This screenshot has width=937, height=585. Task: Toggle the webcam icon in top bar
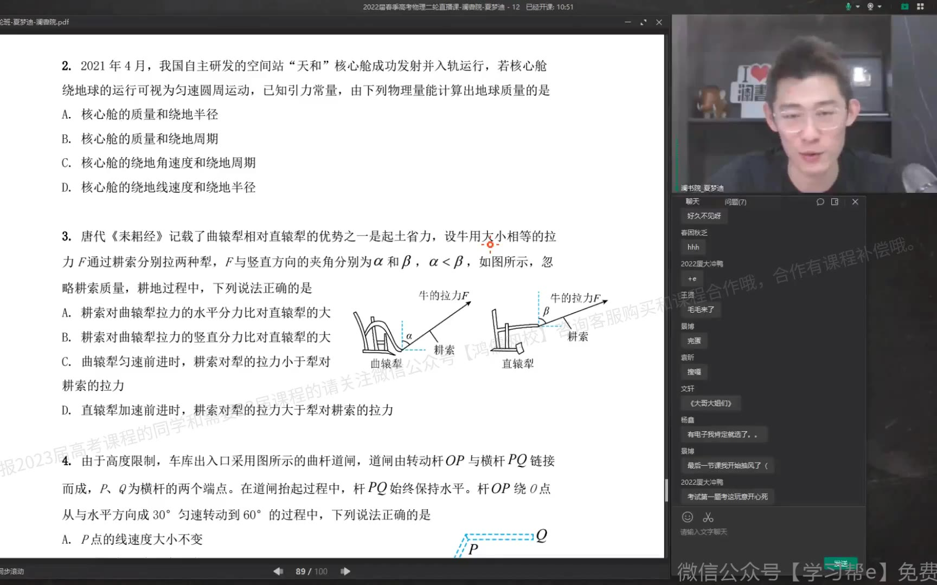click(x=870, y=6)
